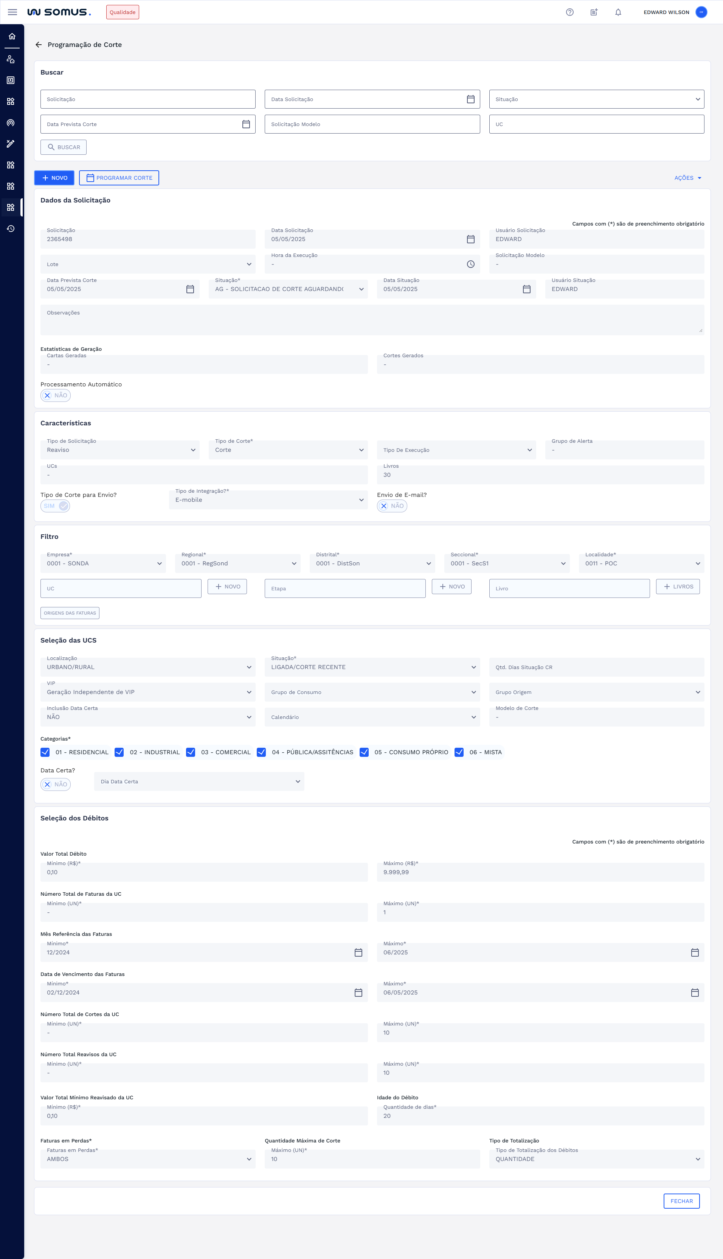Open notifications bell icon
This screenshot has height=1259, width=723.
click(x=618, y=12)
